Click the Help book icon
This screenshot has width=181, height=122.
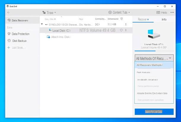click(158, 12)
